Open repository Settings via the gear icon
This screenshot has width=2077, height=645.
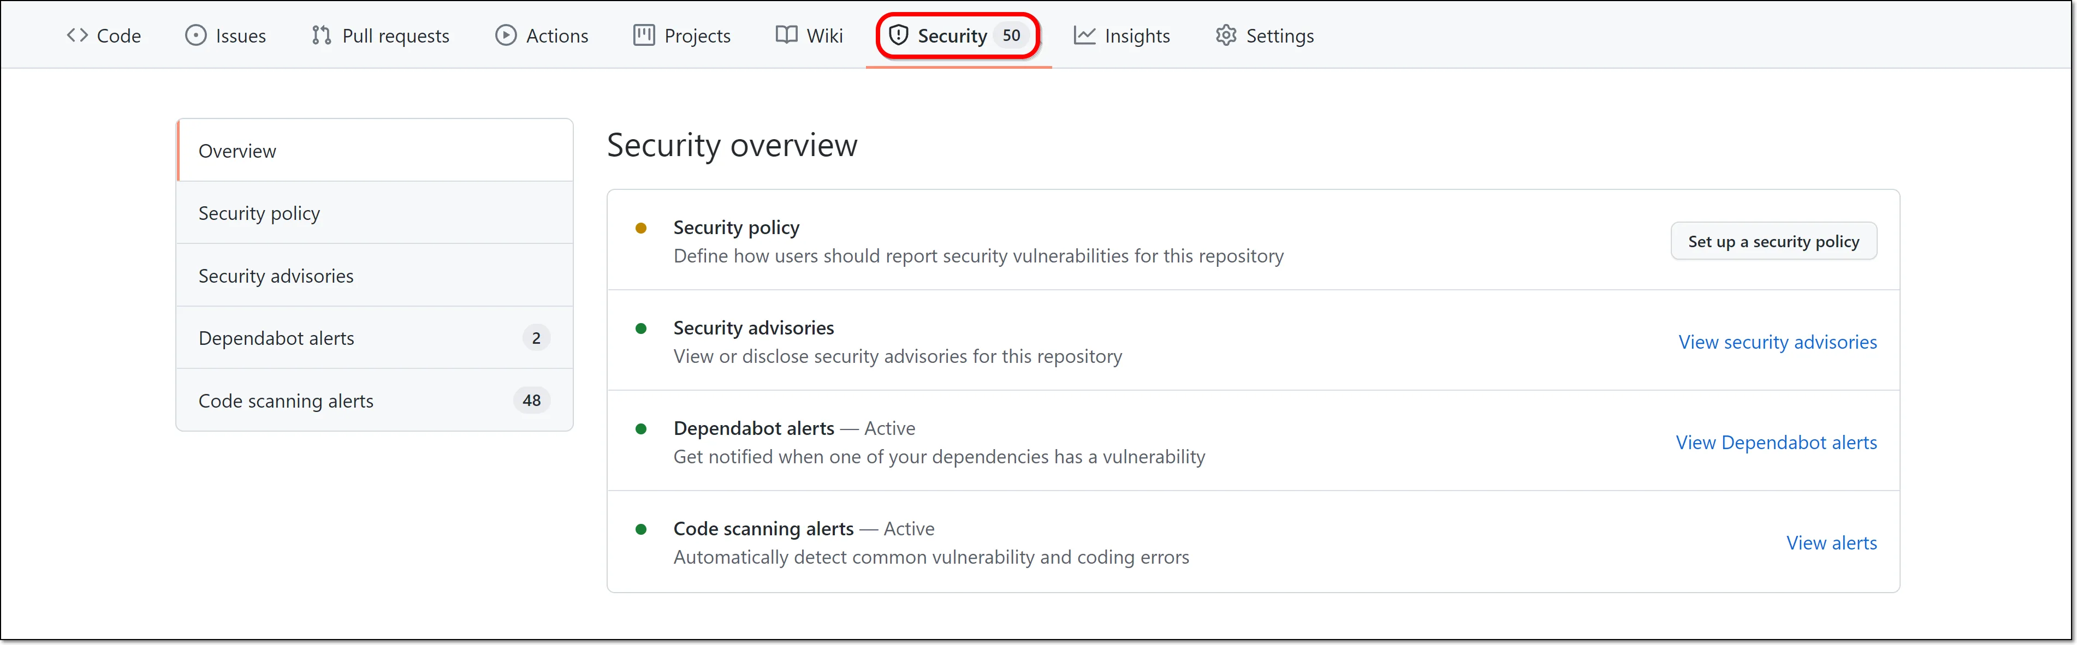(1225, 35)
